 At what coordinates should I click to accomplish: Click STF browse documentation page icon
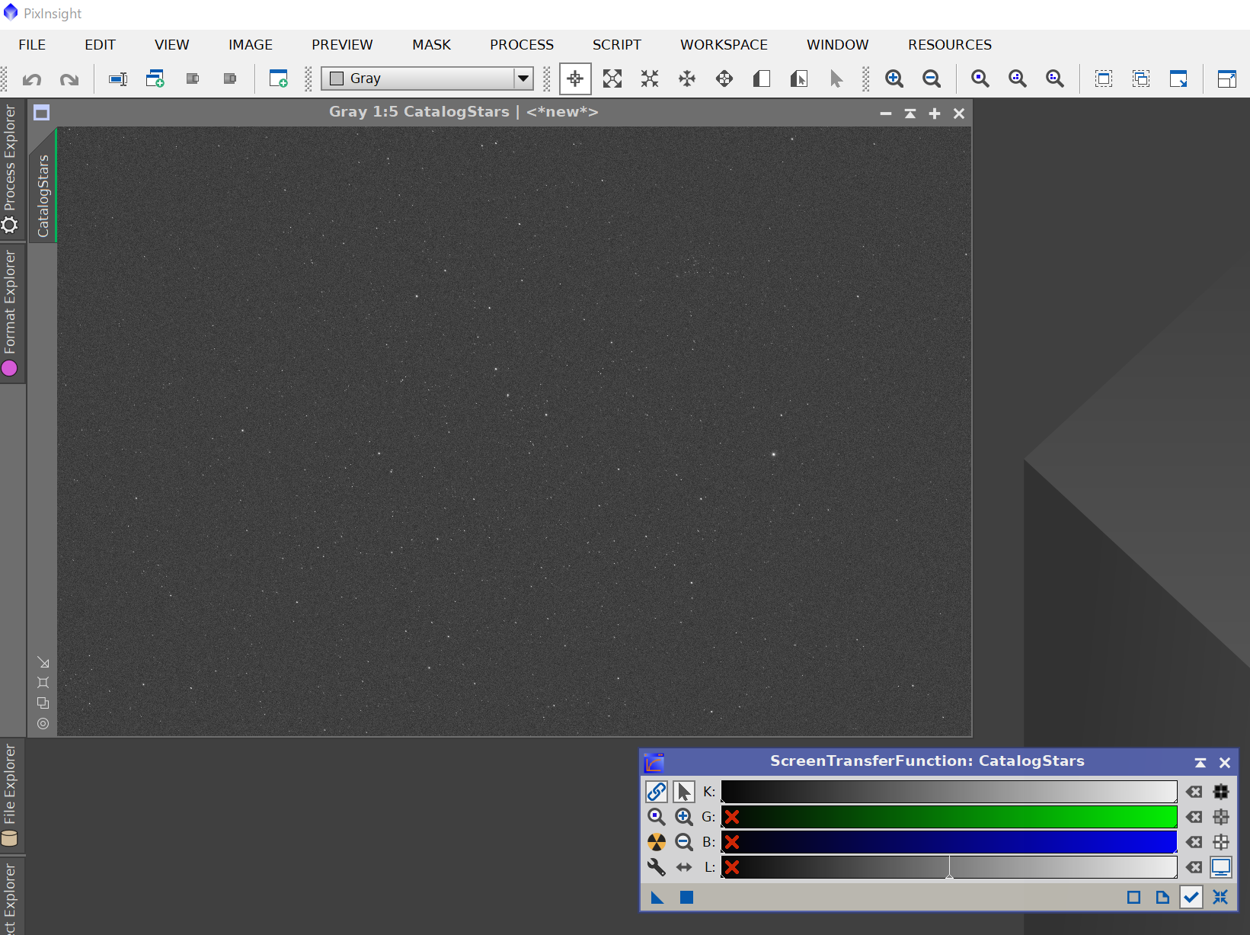coord(1162,898)
